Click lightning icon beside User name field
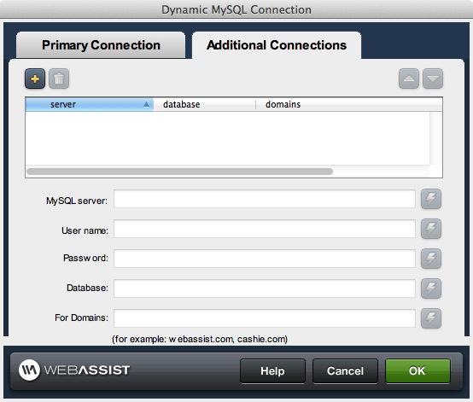This screenshot has height=402, width=473. (x=431, y=229)
